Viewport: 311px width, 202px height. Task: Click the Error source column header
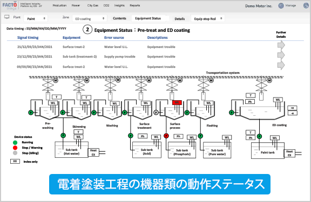pyautogui.click(x=114, y=37)
